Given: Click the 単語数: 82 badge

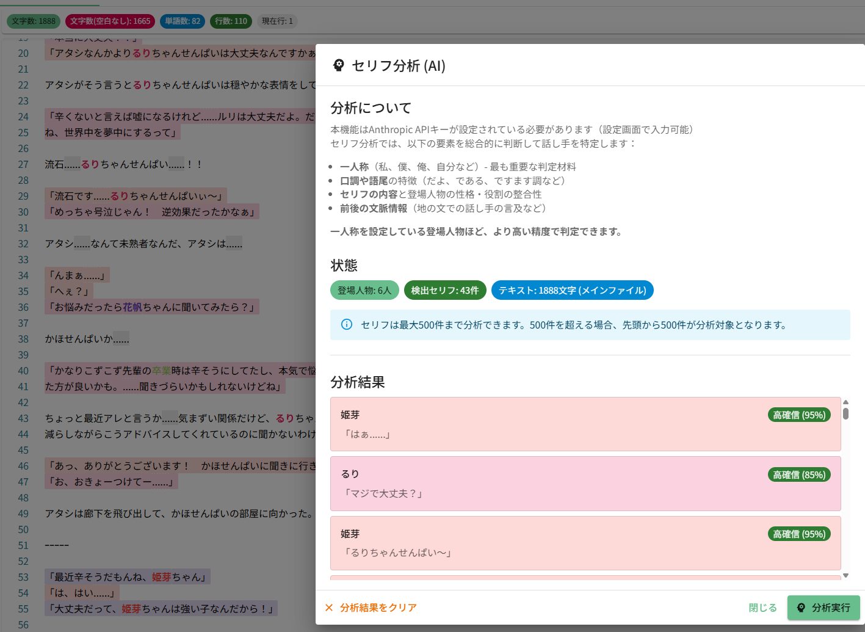Looking at the screenshot, I should pyautogui.click(x=183, y=21).
